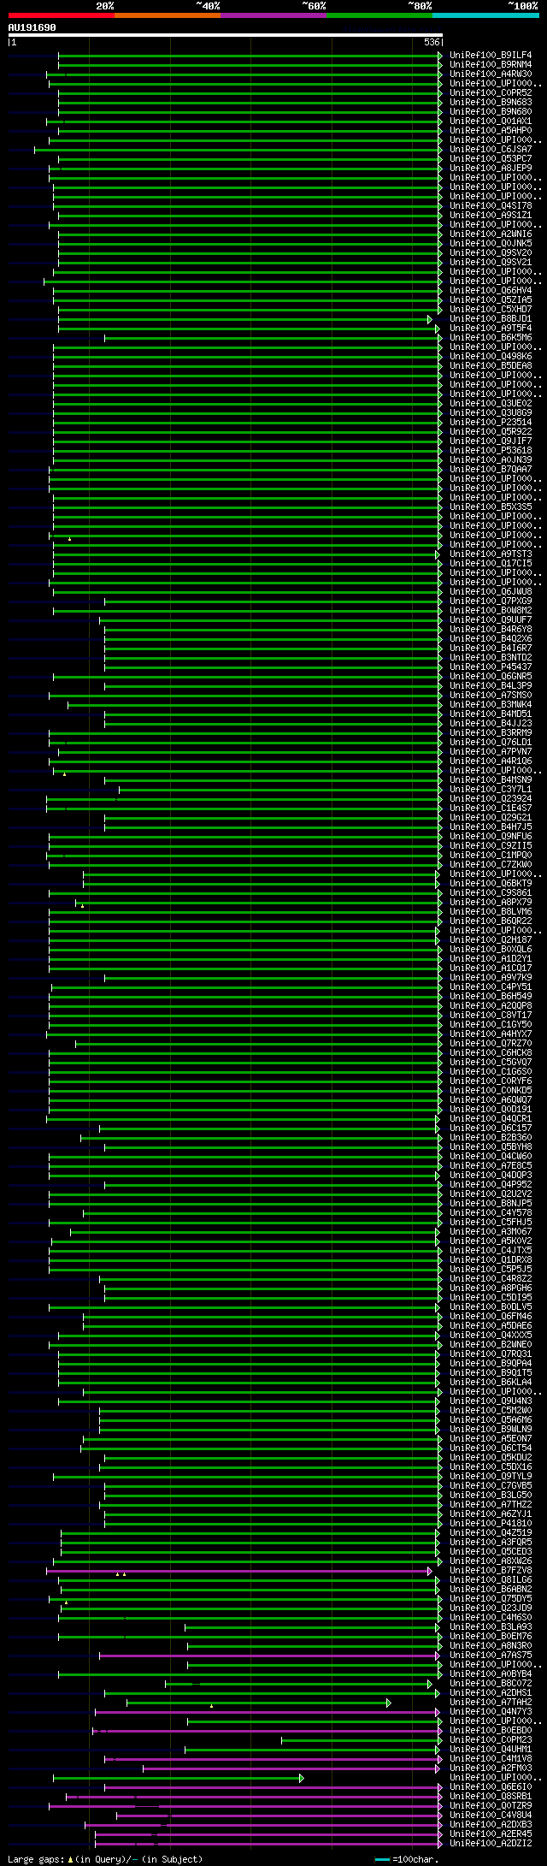Click hit label UniRef100_C0PM23

point(491,1739)
